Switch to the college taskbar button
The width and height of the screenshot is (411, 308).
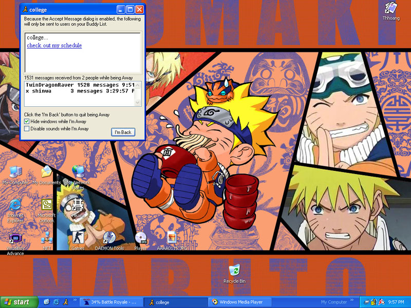[176, 302]
